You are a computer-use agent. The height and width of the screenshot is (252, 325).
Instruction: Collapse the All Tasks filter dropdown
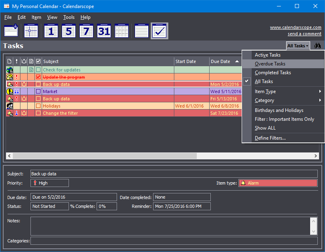298,46
